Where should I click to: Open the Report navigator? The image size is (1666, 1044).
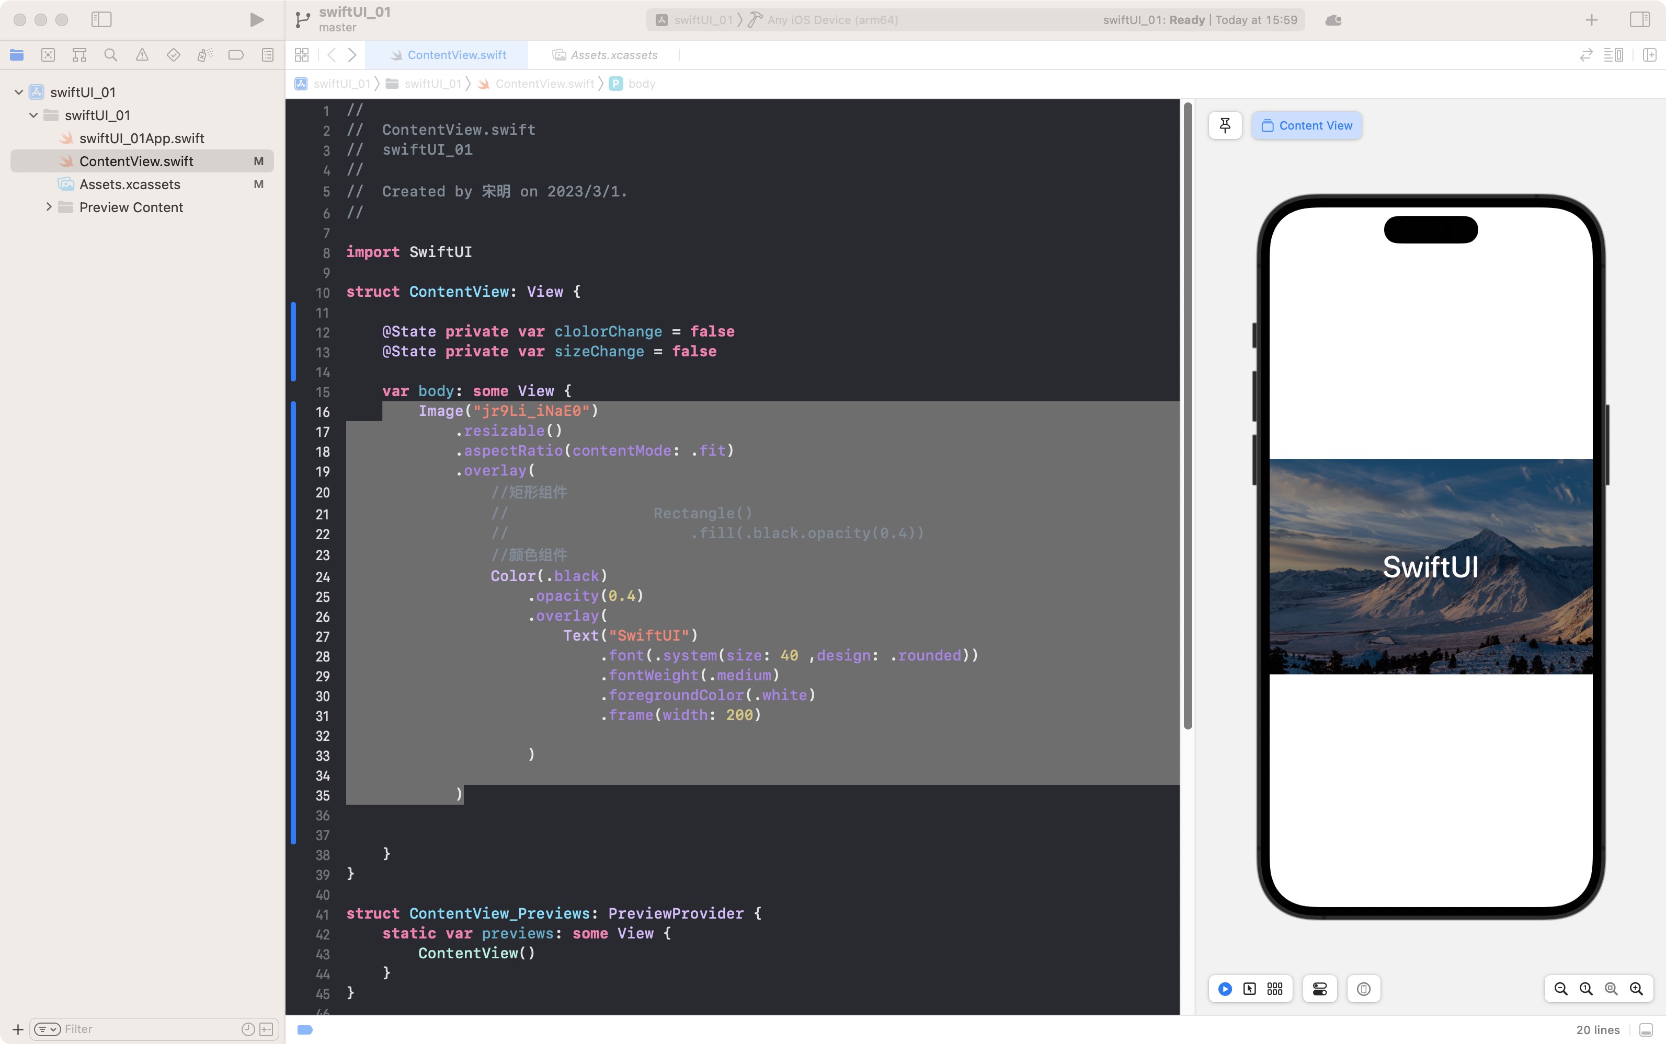pos(267,54)
